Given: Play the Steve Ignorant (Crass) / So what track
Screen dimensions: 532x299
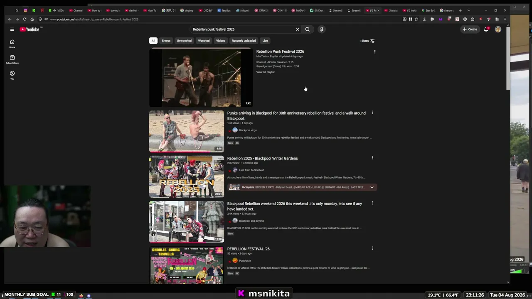Looking at the screenshot, I should pos(278,66).
